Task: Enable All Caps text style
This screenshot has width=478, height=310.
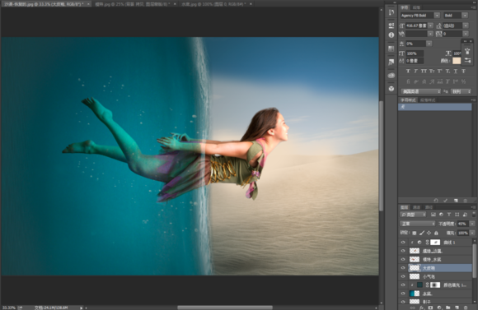Action: (x=424, y=72)
